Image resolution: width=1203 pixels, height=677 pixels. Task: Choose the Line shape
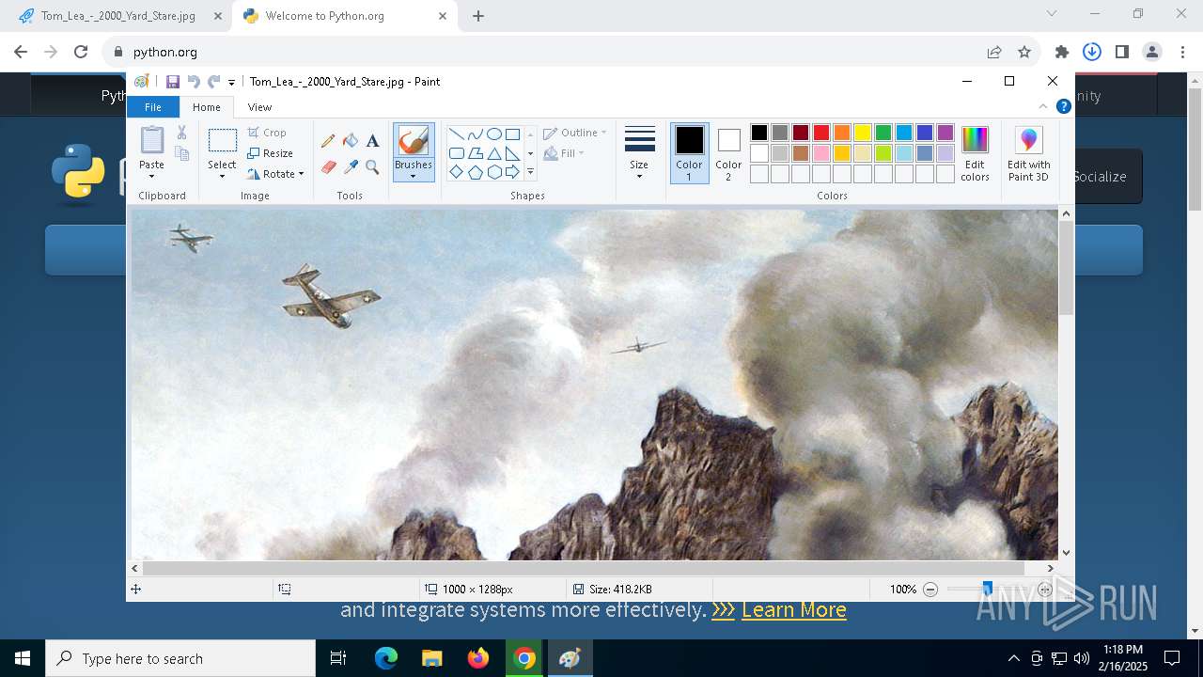tap(456, 134)
